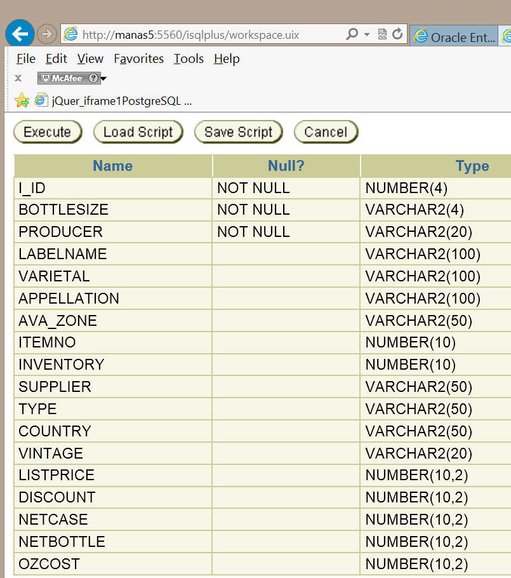Click the Name column header
This screenshot has height=578, width=511.
113,166
